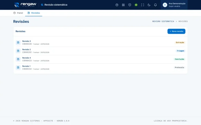Click the Painel tab clock icon
The width and height of the screenshot is (201, 125).
[x=14, y=13]
